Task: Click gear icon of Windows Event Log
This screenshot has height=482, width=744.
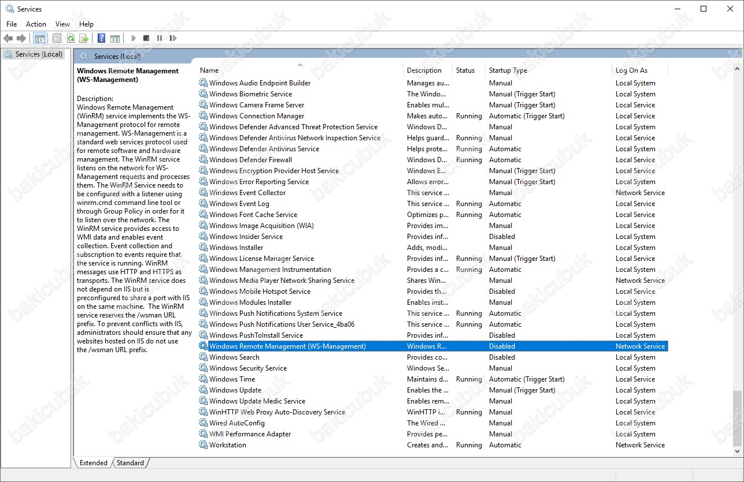Action: pyautogui.click(x=203, y=204)
